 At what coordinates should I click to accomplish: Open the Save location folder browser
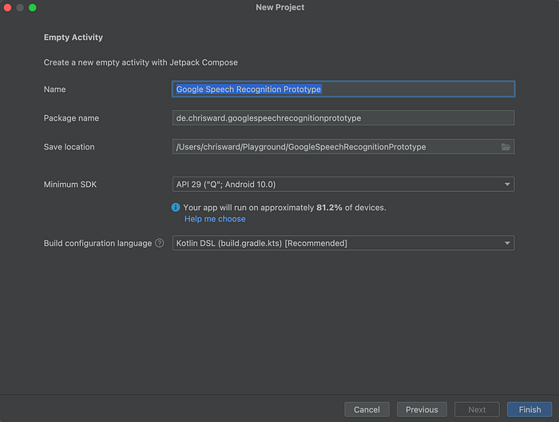[x=505, y=147]
